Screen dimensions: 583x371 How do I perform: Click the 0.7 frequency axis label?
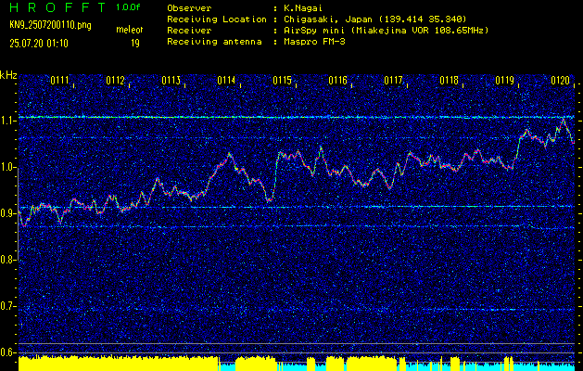6,306
